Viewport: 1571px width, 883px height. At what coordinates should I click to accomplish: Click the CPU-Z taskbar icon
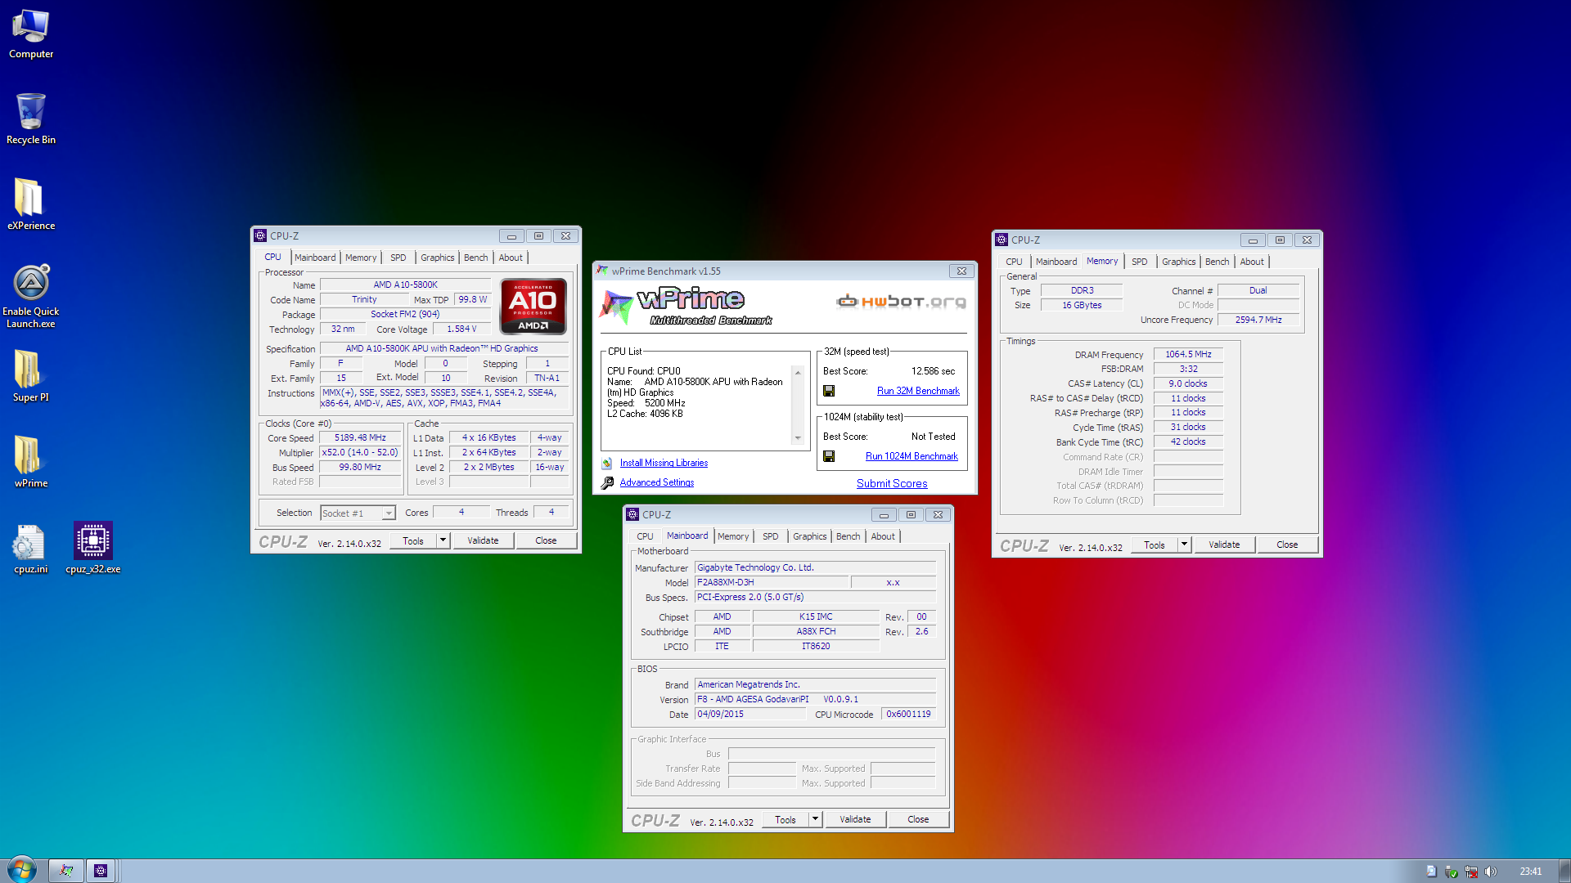[x=101, y=871]
